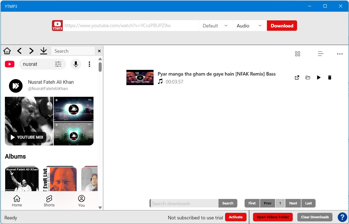Open the YouTube three-dot options menu
This screenshot has width=349, height=224.
pos(89,64)
